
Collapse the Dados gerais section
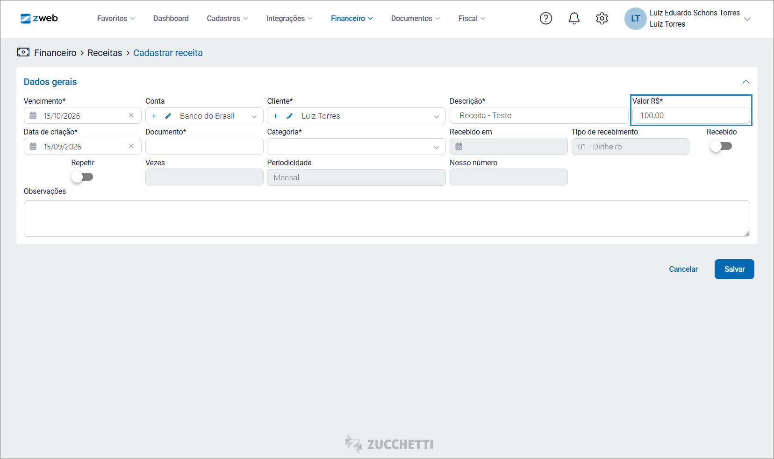746,82
